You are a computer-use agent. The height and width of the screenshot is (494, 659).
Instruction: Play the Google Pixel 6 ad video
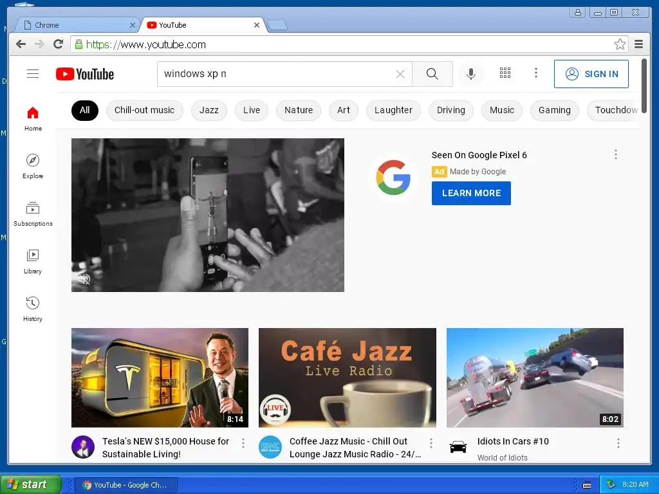coord(208,215)
